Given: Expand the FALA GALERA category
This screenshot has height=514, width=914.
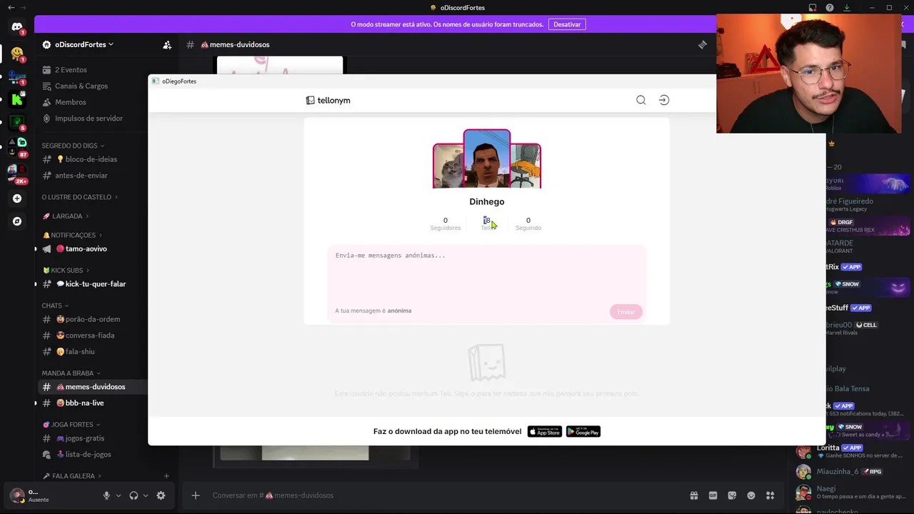Looking at the screenshot, I should (72, 476).
